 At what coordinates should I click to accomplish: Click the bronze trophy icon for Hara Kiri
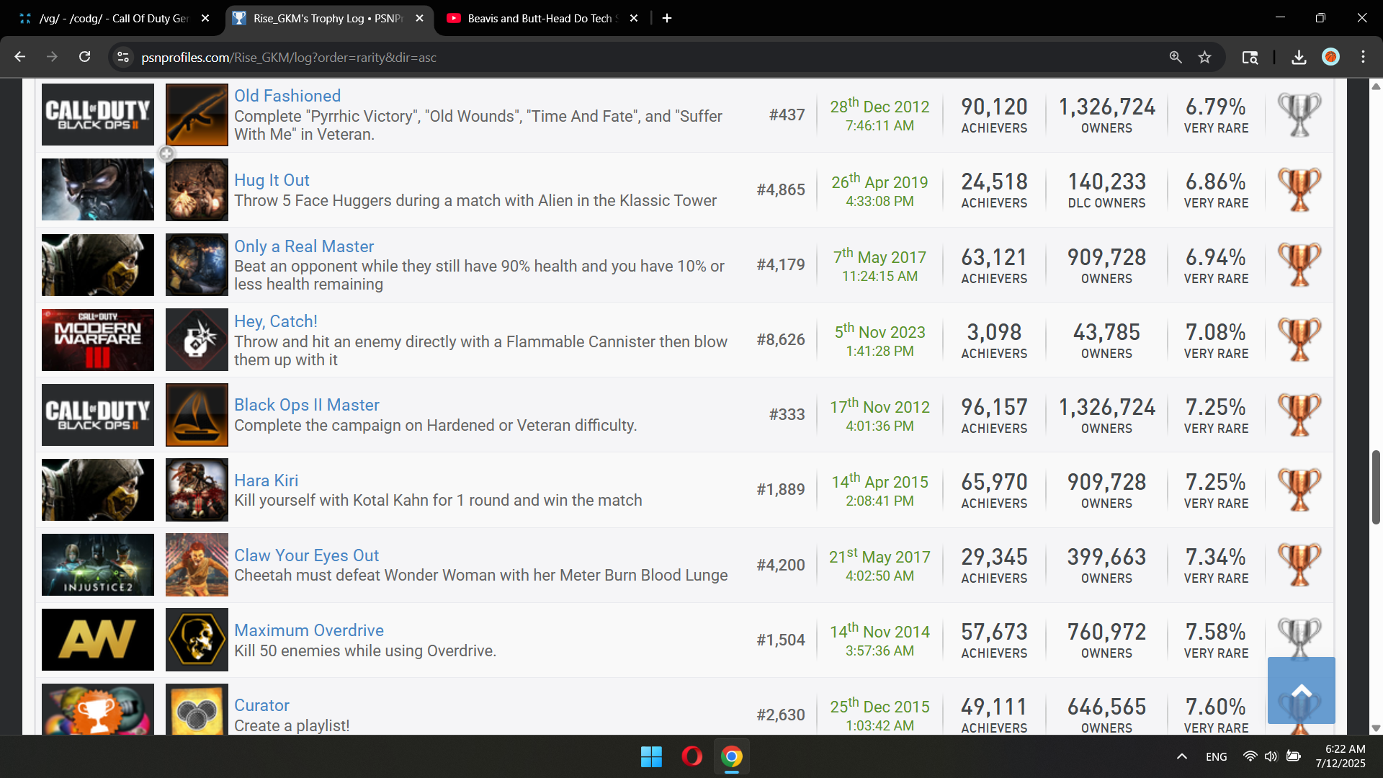[1299, 489]
